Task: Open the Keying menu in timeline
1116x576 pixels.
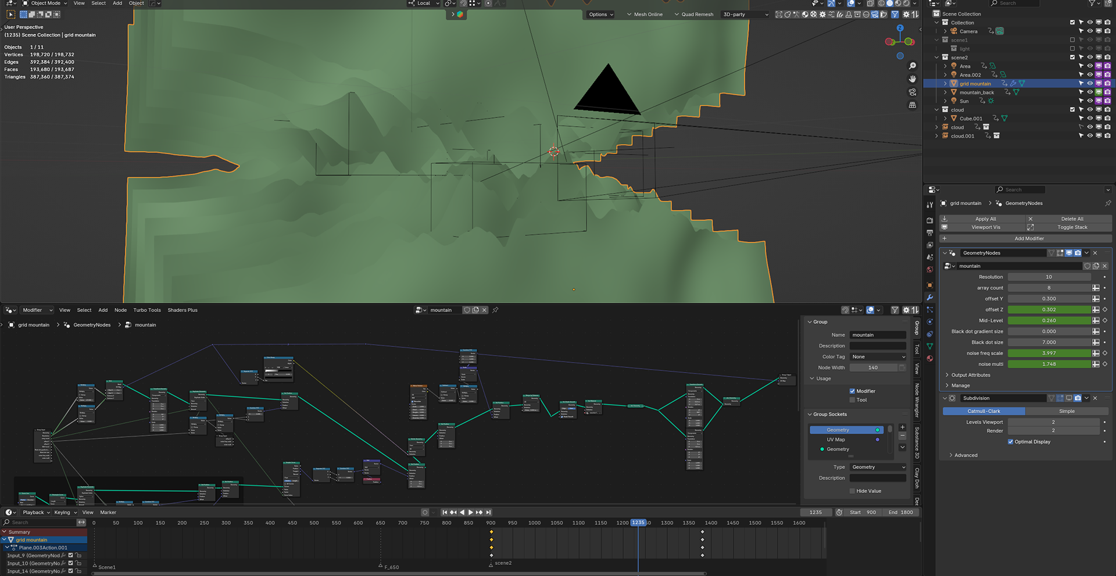Action: click(x=65, y=513)
